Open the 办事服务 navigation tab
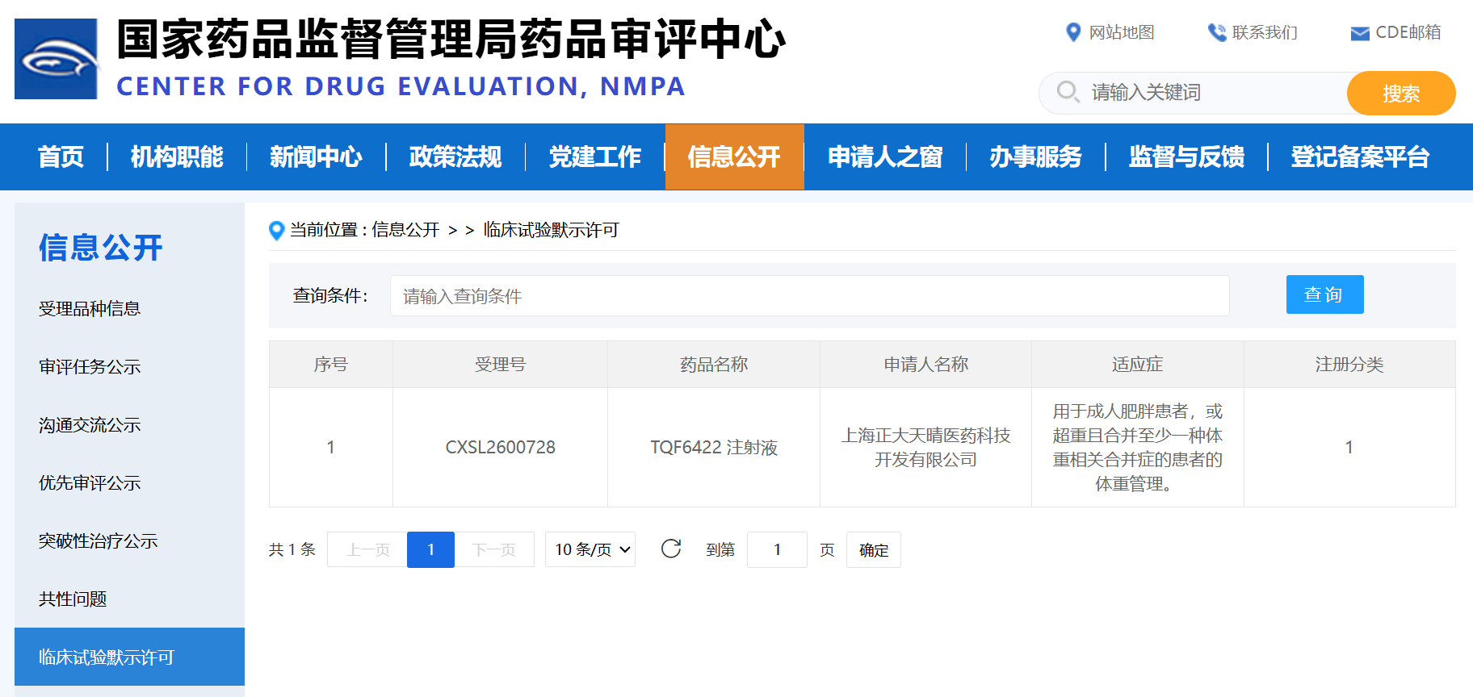The image size is (1473, 697). pos(1036,157)
